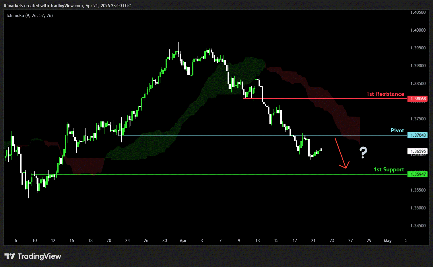Screen dimensions: 433x267
Task: Click the May label on time axis
Action: tap(387, 241)
